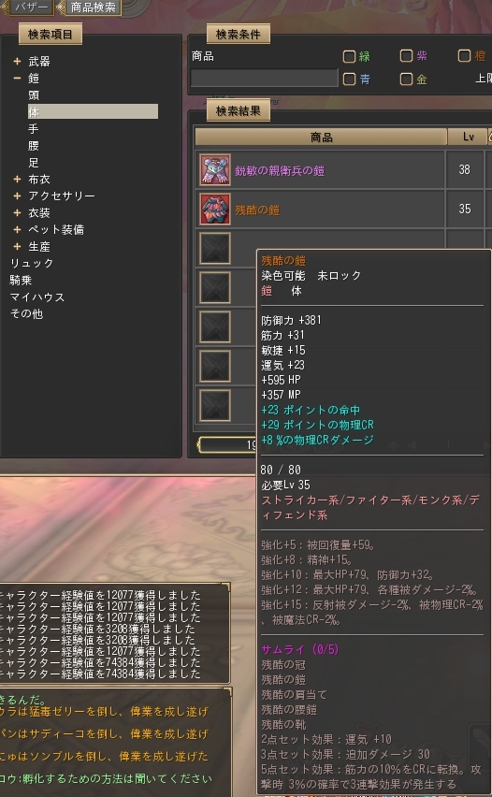Select the 鋭敏の親衛兵の鎧 item name
Viewport: 492px width, 797px height.
280,170
